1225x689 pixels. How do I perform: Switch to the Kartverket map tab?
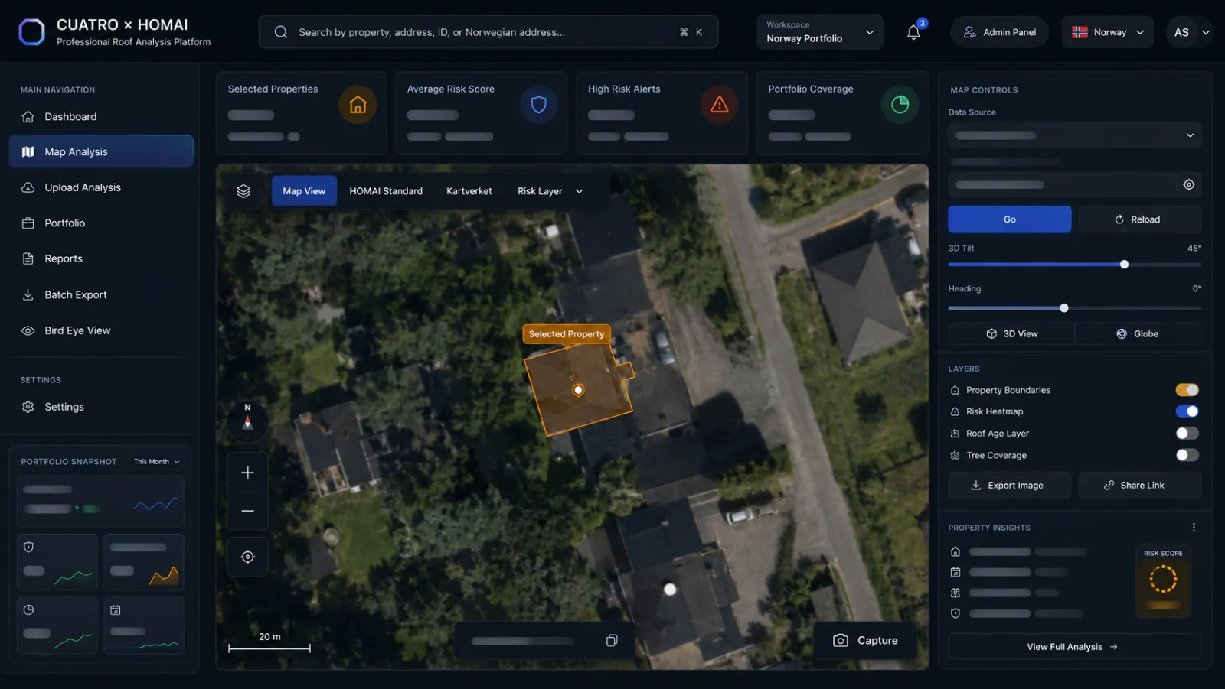pos(469,191)
